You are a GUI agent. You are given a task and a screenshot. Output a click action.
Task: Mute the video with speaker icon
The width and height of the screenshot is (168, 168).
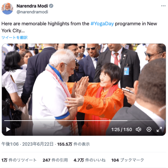pyautogui.click(x=138, y=129)
